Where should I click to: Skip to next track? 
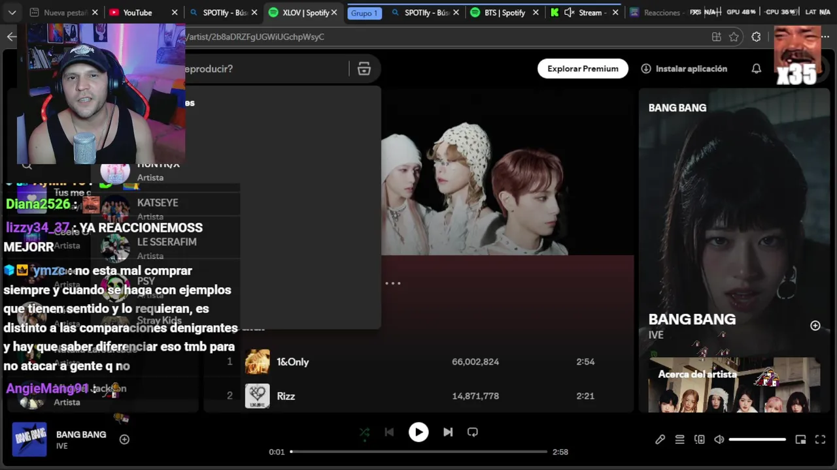pos(448,432)
